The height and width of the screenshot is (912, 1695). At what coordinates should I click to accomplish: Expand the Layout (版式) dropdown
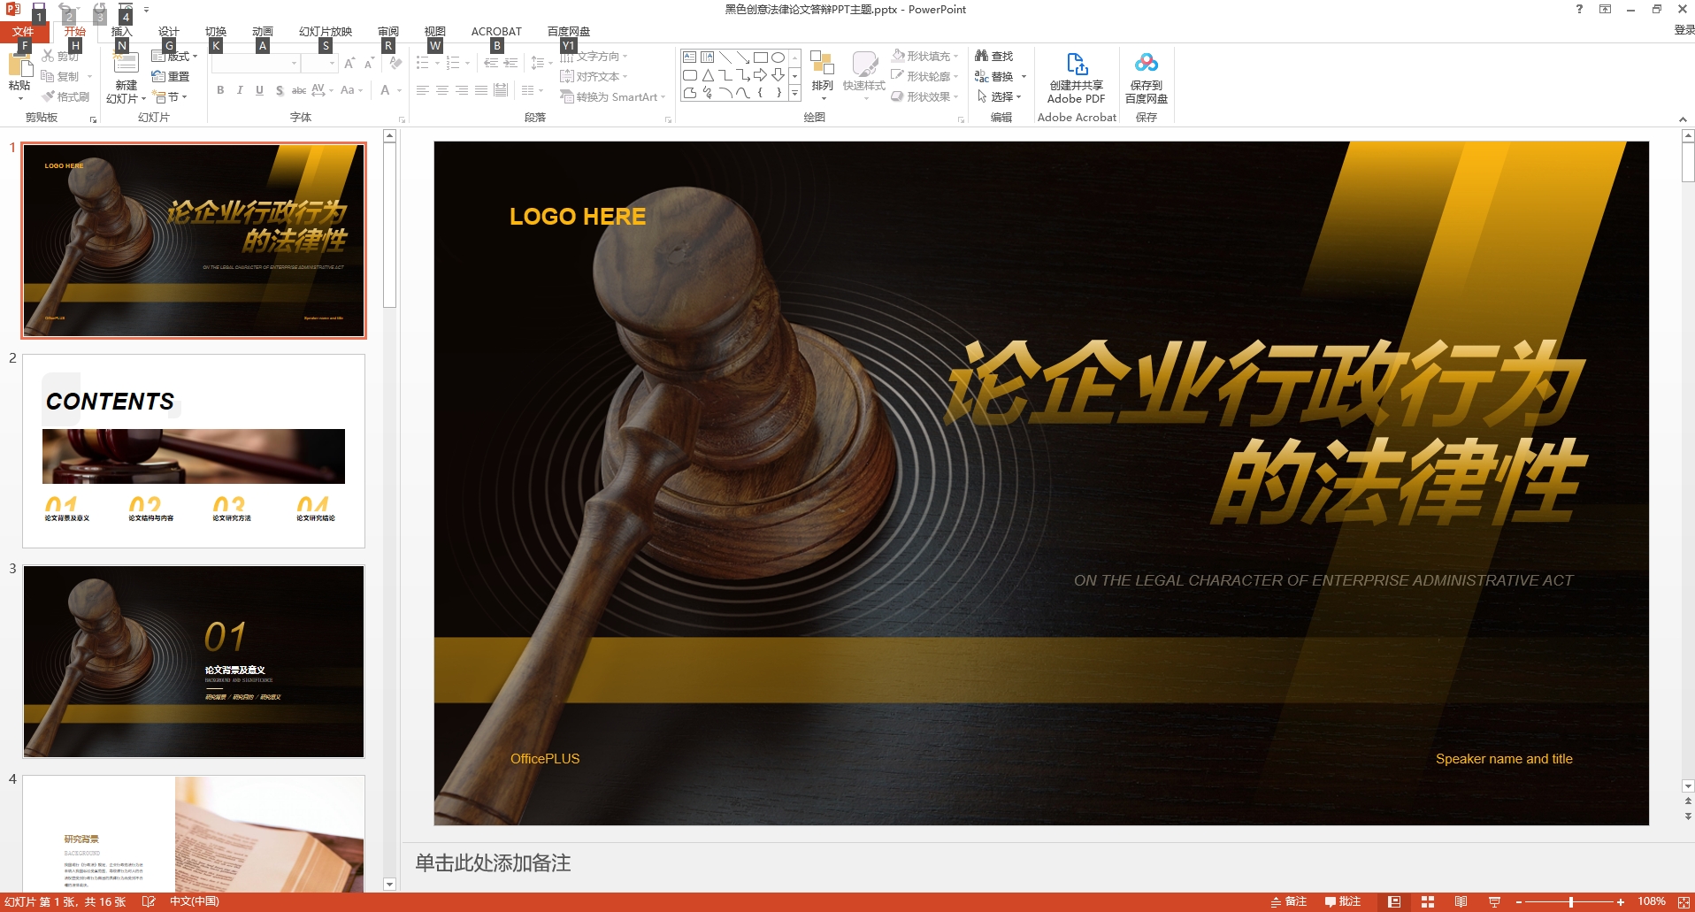pyautogui.click(x=175, y=57)
